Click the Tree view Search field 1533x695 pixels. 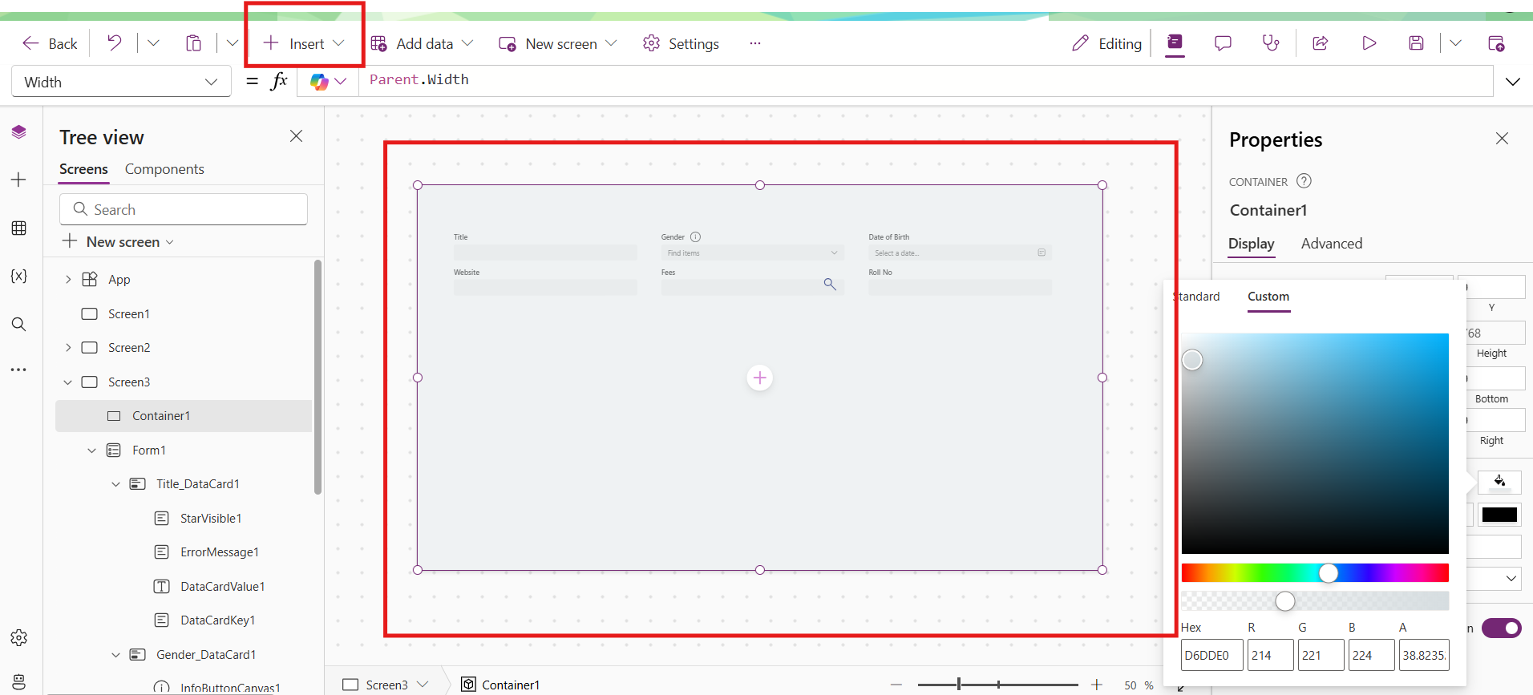(x=184, y=209)
